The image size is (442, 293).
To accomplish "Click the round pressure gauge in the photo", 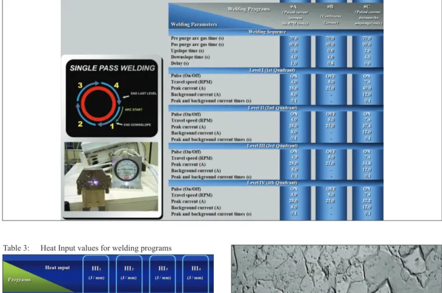I will [x=126, y=170].
